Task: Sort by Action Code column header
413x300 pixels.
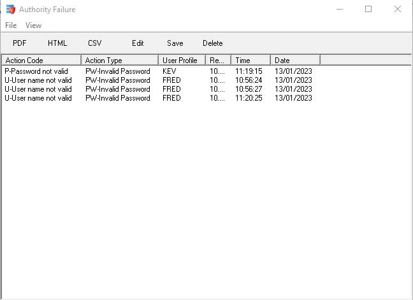Action: coord(41,61)
